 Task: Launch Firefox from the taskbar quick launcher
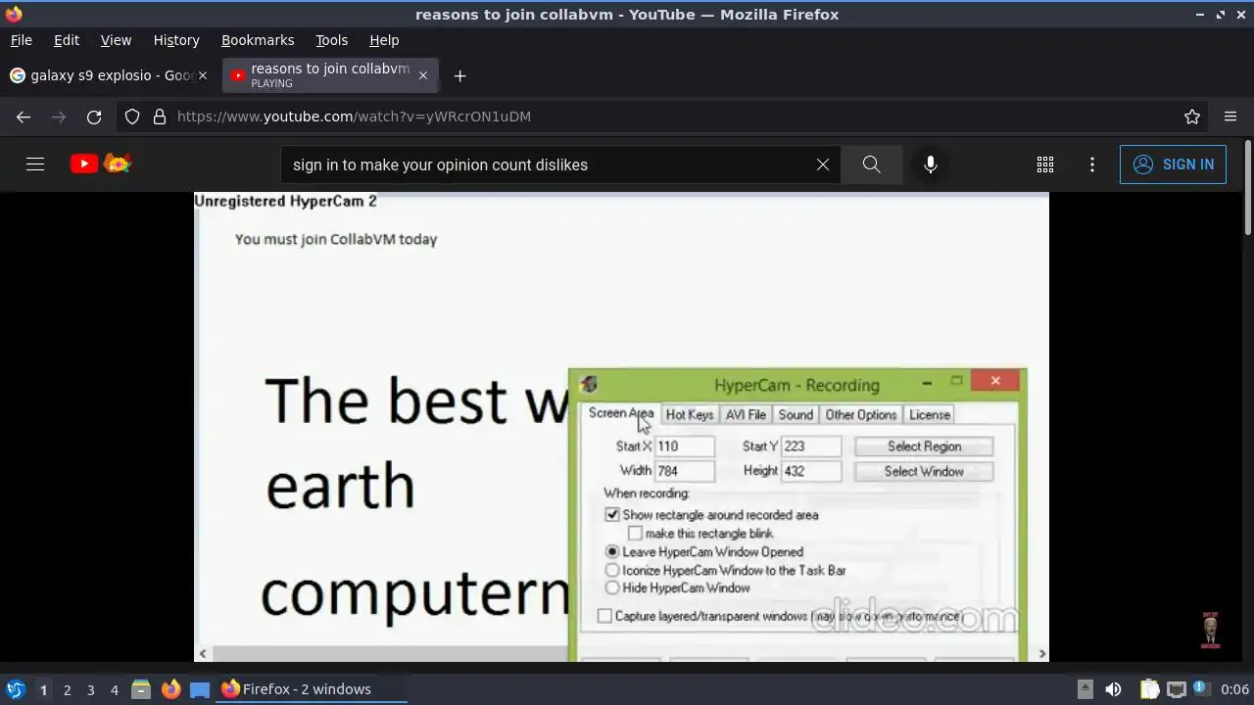tap(170, 689)
